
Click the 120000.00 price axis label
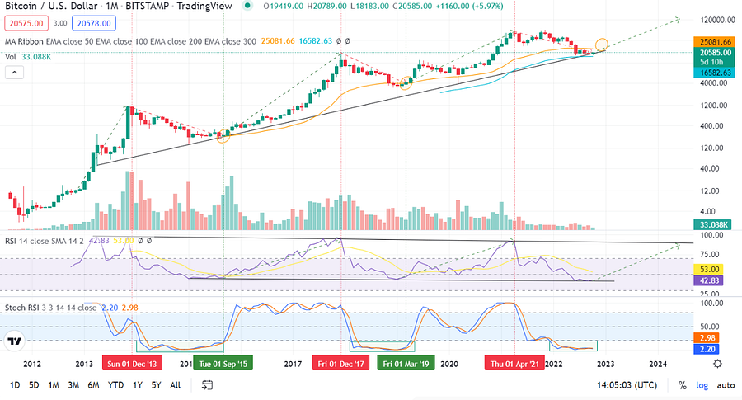coord(717,20)
